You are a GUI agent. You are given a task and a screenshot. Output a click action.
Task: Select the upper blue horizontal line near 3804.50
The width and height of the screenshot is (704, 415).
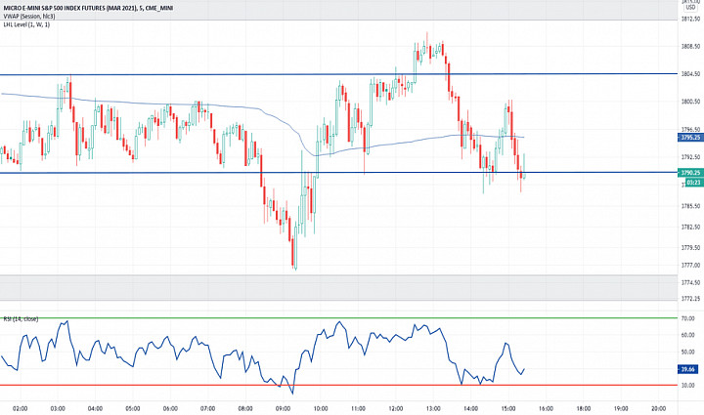pos(338,74)
